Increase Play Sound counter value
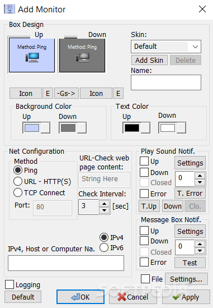The width and height of the screenshot is (213, 308). pyautogui.click(x=200, y=176)
